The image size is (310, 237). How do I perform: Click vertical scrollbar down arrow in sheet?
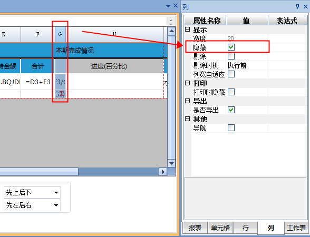(x=171, y=163)
